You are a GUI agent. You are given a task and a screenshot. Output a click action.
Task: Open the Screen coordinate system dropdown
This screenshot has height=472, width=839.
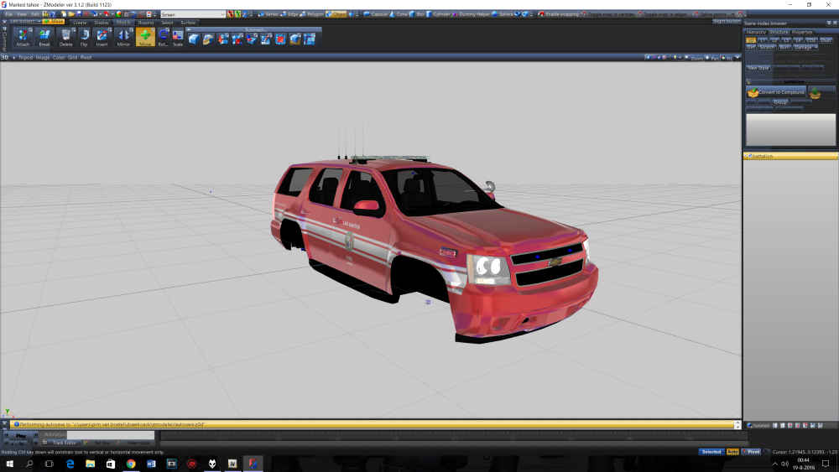222,14
